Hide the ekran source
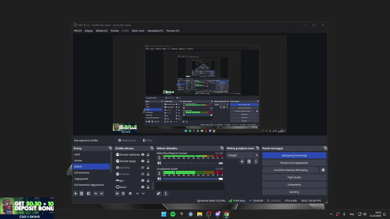This screenshot has width=390, height=219. [143, 187]
